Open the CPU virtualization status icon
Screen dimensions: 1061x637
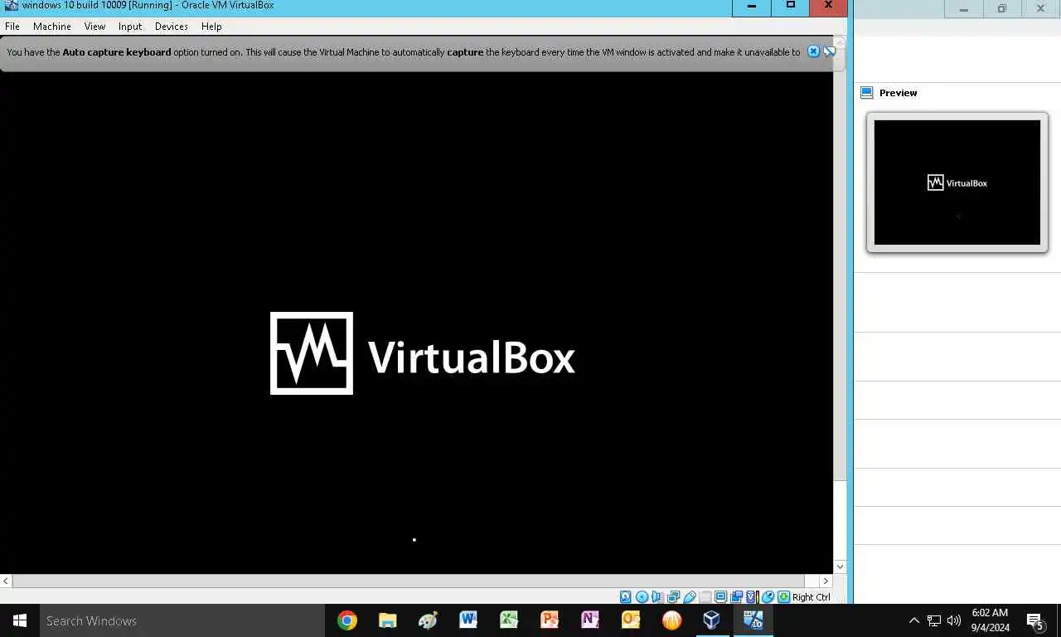pyautogui.click(x=752, y=596)
